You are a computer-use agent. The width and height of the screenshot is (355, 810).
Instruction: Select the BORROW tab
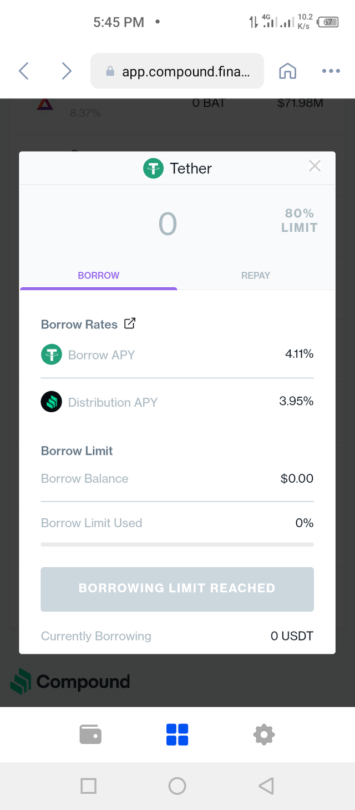coord(99,275)
